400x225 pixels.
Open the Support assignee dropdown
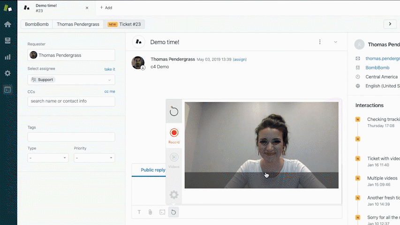pyautogui.click(x=71, y=80)
